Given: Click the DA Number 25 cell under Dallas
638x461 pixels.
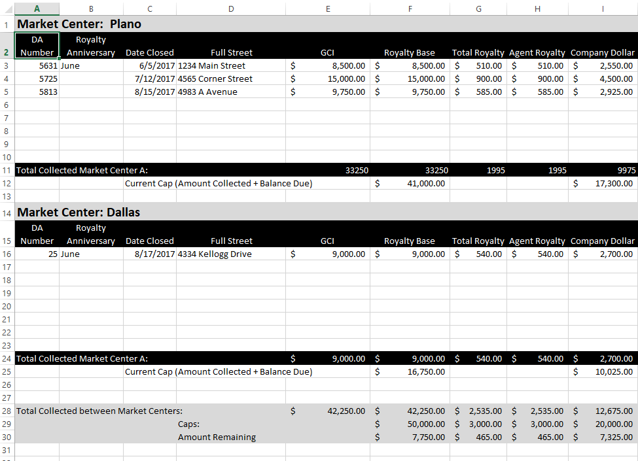Looking at the screenshot, I should (x=37, y=254).
